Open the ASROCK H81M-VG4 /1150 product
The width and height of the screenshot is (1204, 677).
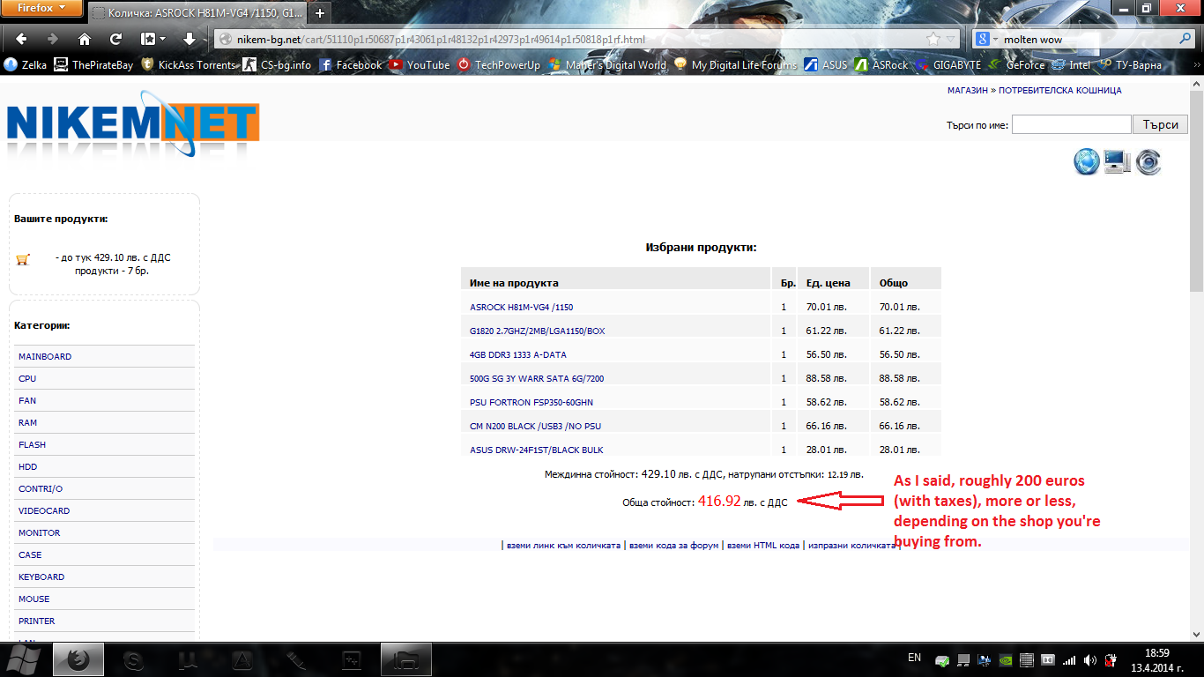(x=522, y=307)
